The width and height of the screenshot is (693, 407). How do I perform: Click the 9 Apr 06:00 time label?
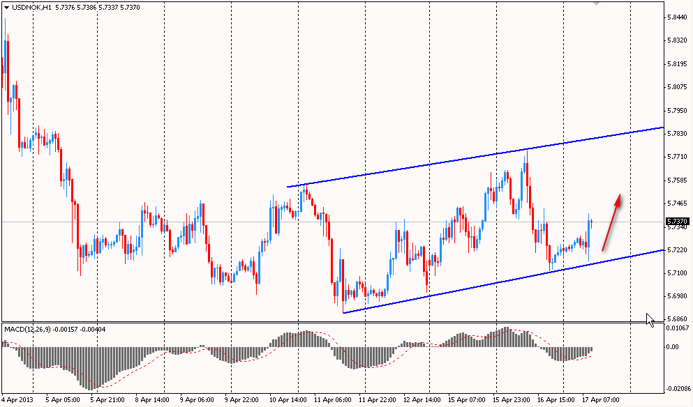point(197,400)
